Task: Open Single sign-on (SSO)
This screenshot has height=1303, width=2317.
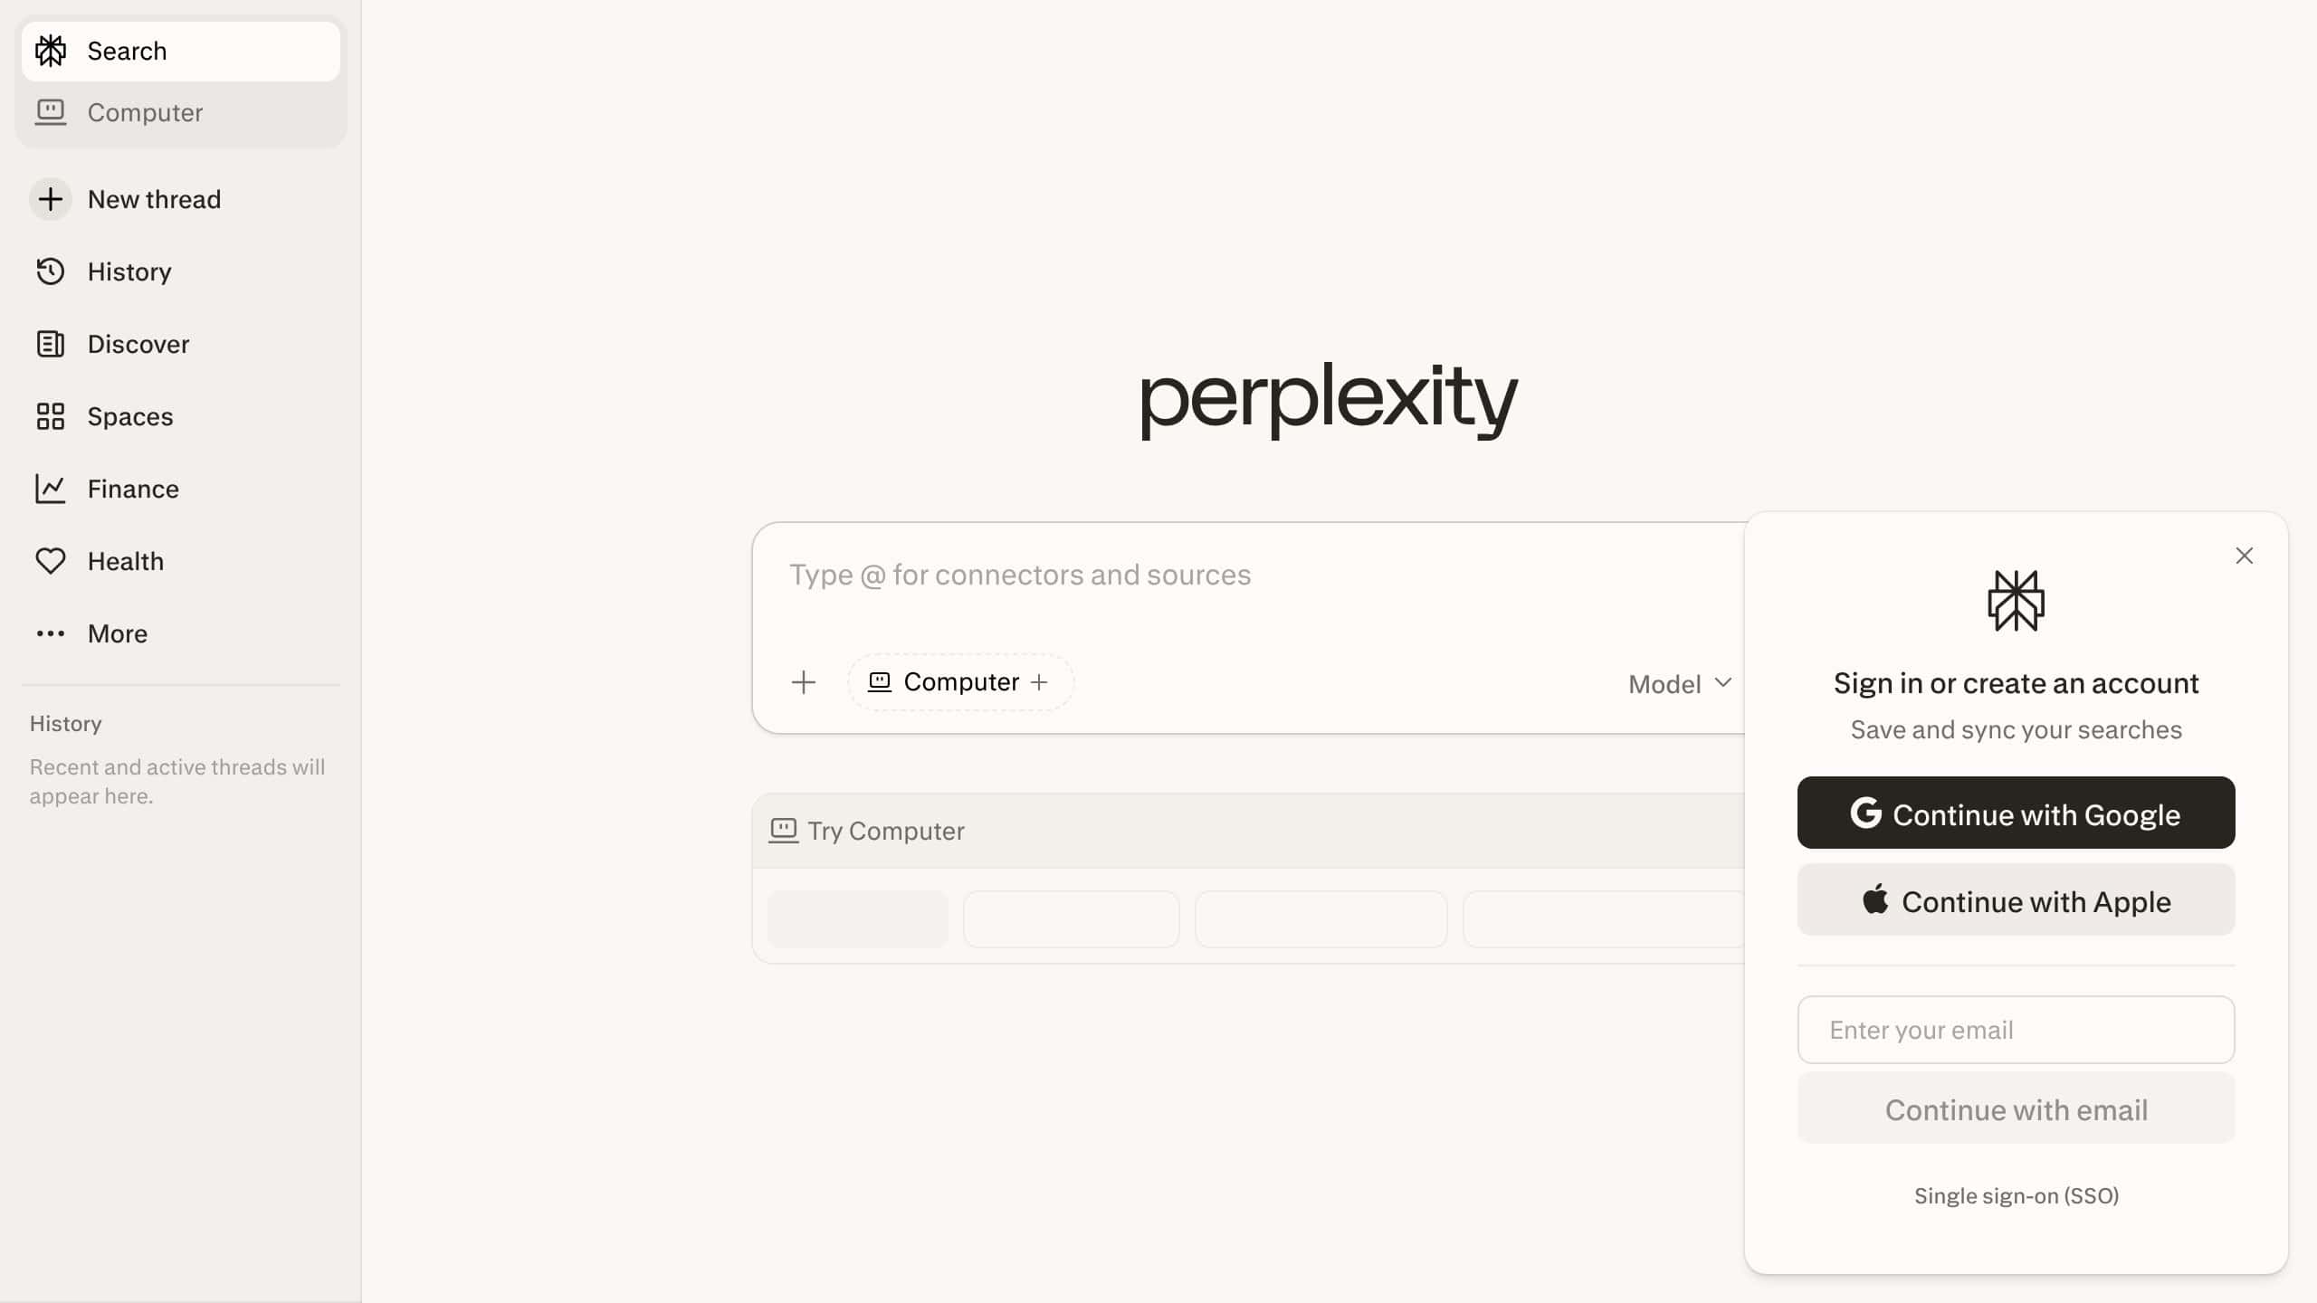Action: (2016, 1195)
